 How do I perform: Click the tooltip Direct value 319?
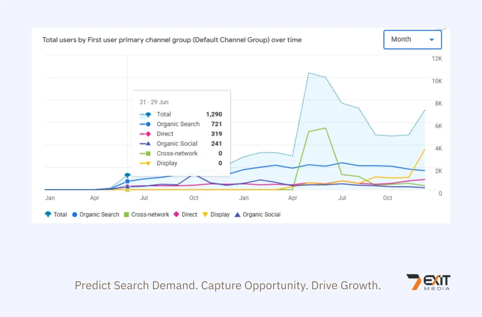(x=217, y=134)
